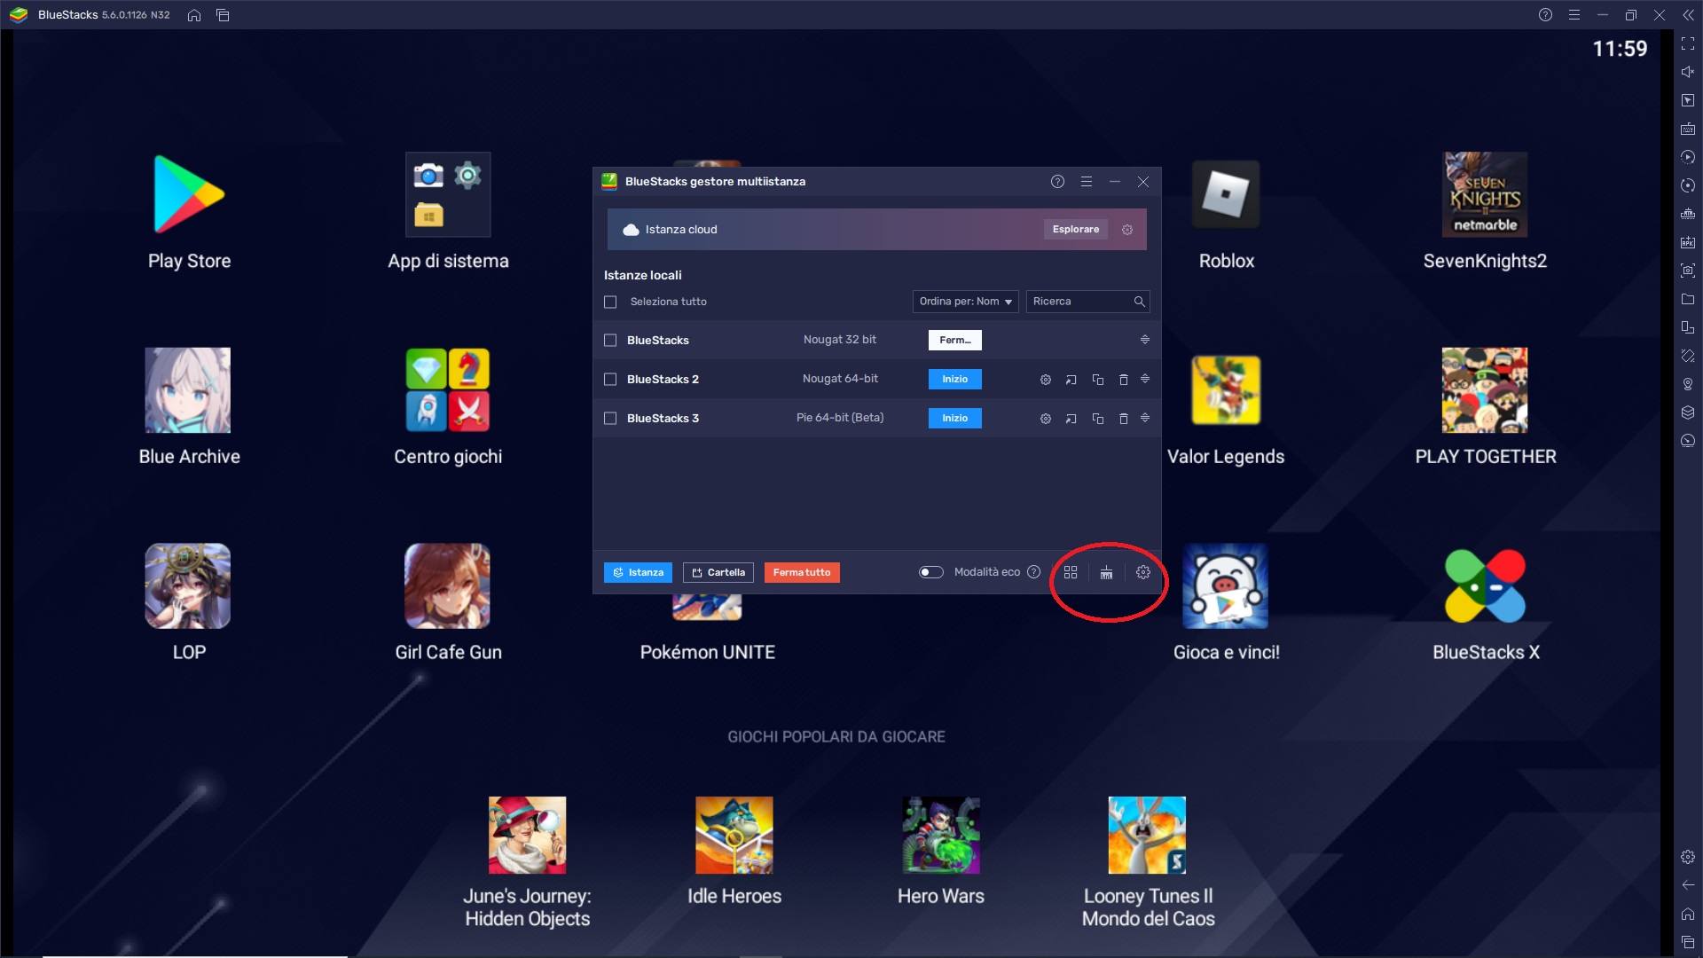Clone the BlueStacks 2 instance
The width and height of the screenshot is (1703, 958).
pyautogui.click(x=1097, y=380)
